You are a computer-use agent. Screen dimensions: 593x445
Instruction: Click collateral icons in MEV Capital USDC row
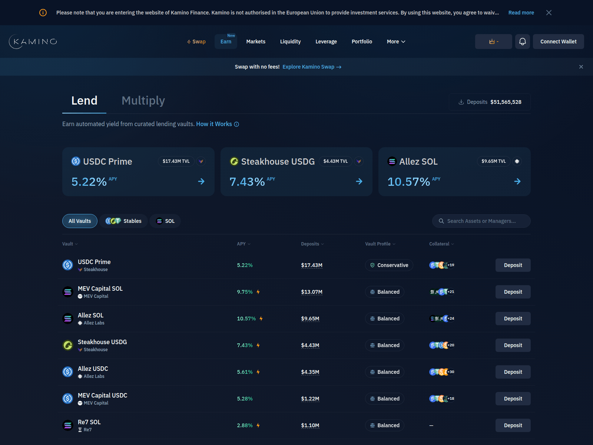[442, 399]
